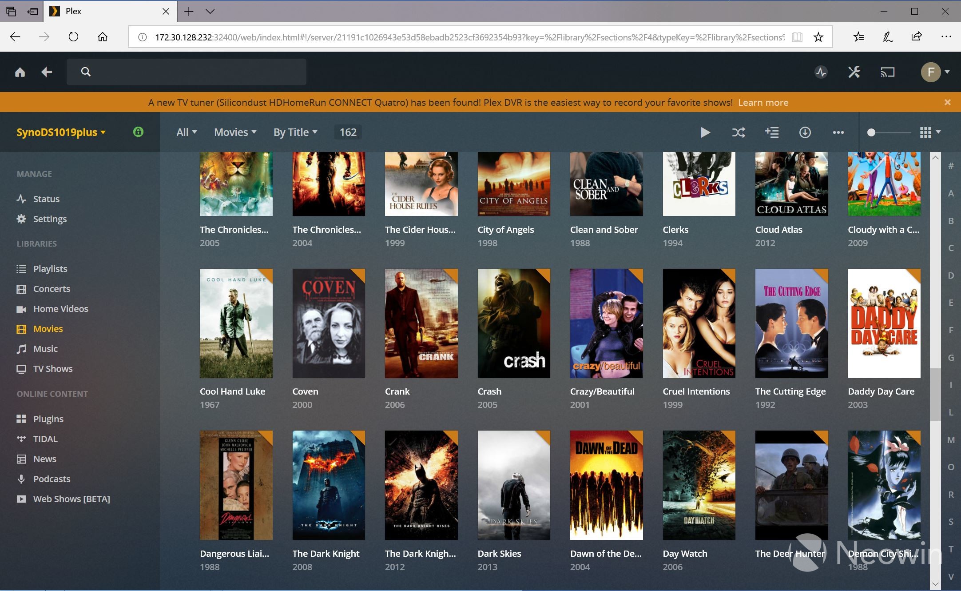Click the Plex home icon
Viewport: 961px width, 591px height.
pos(20,72)
